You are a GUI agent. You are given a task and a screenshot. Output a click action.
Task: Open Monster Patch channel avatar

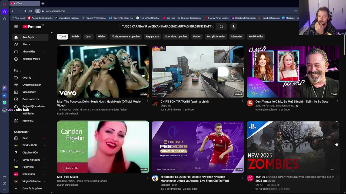coord(155,178)
